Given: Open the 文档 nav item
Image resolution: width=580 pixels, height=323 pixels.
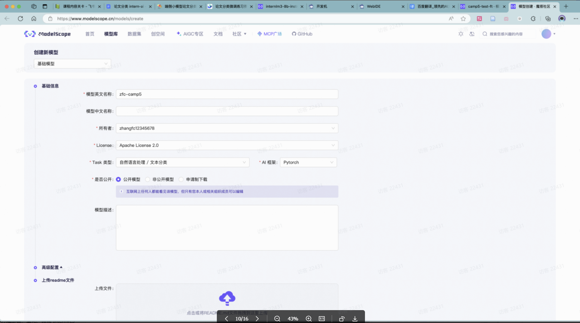Looking at the screenshot, I should pos(218,34).
